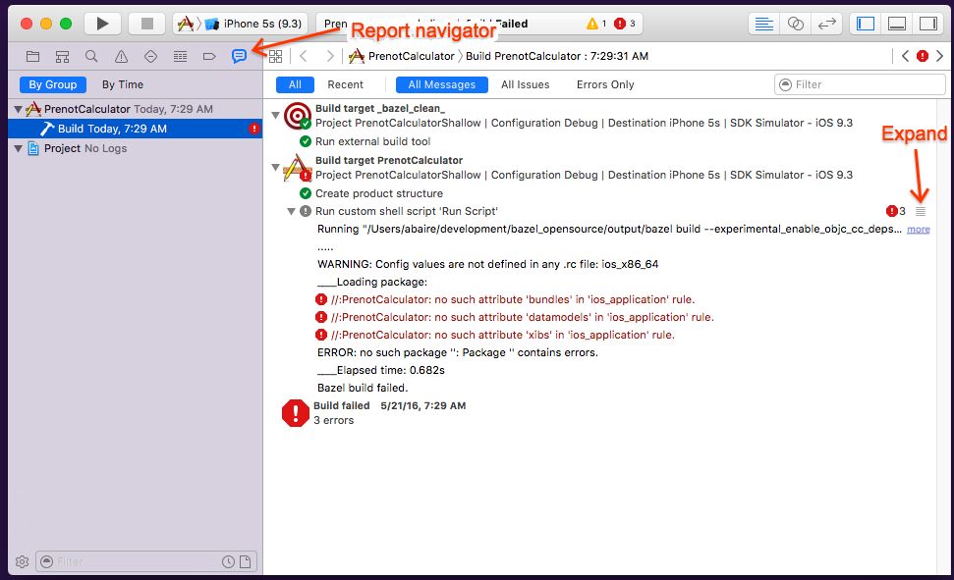Toggle the Navigator panel visibility
Screen dimensions: 954x580
[x=866, y=24]
